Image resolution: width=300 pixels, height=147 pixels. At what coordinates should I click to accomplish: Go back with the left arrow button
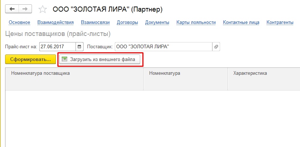12,9
